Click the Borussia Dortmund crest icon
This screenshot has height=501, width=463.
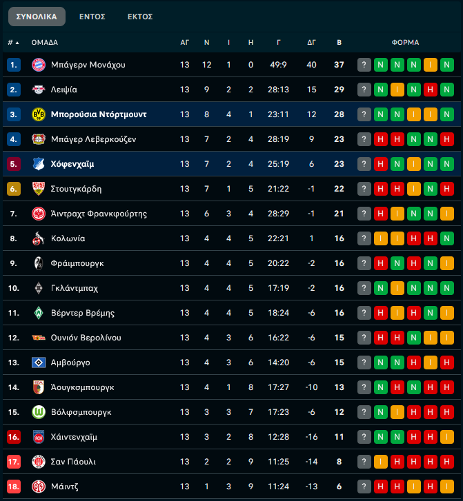[x=38, y=114]
